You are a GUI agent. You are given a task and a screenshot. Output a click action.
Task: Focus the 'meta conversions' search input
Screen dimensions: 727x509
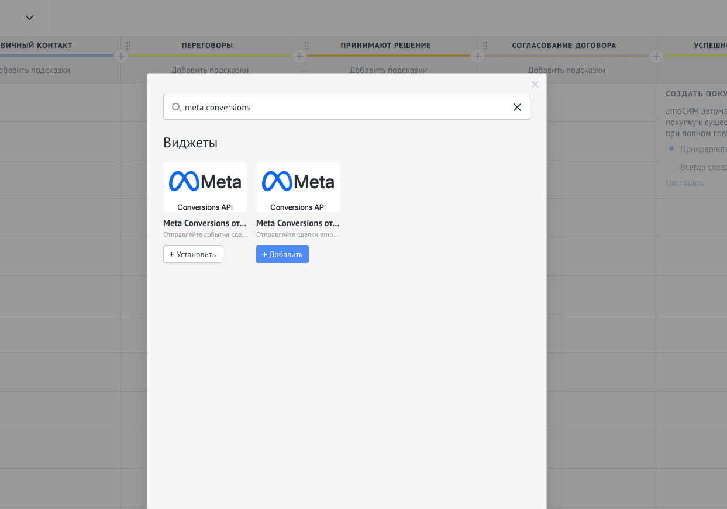[x=347, y=107]
